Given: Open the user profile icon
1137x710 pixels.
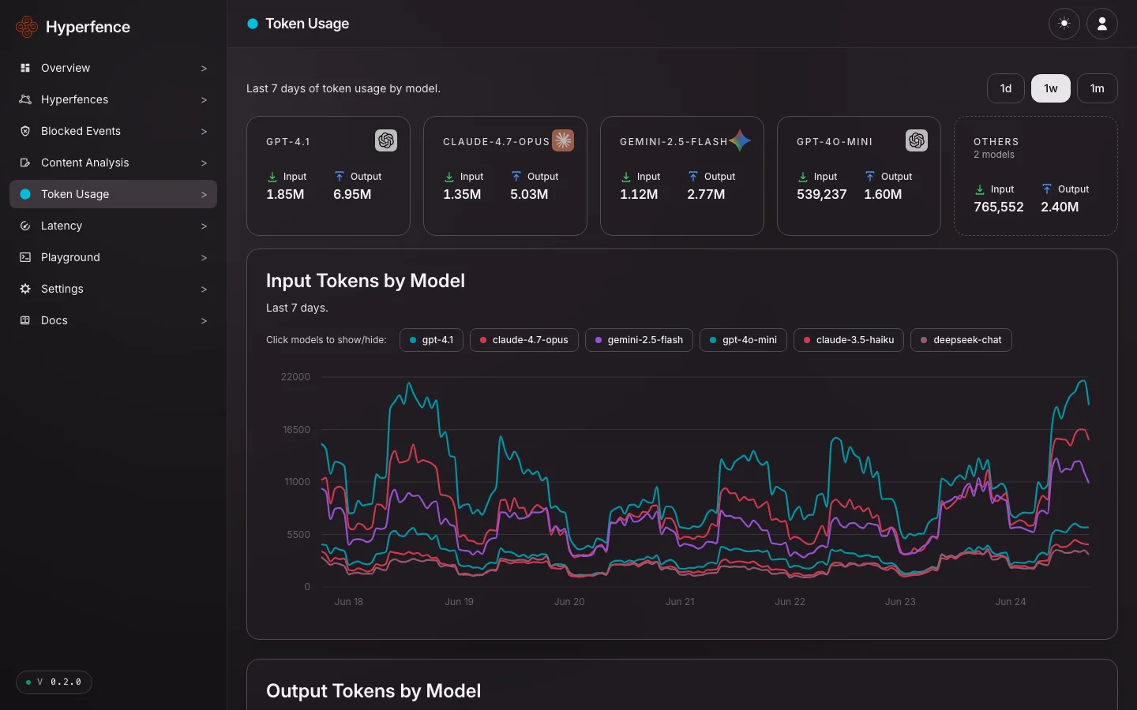Looking at the screenshot, I should pos(1102,24).
